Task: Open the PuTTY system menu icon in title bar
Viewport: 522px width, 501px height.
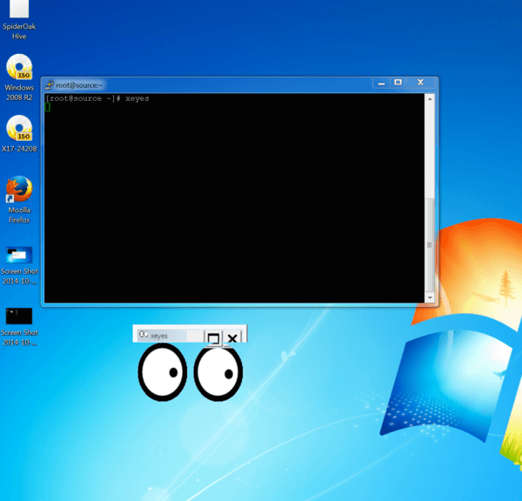Action: point(50,84)
